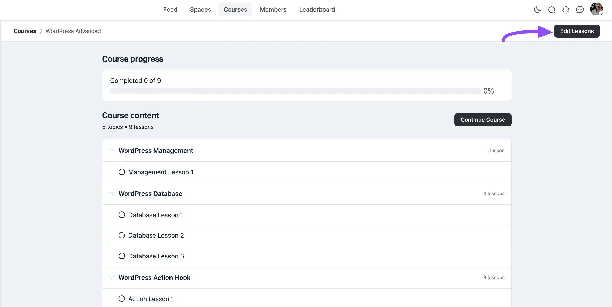612x307 pixels.
Task: Toggle dark mode moon icon
Action: point(537,10)
